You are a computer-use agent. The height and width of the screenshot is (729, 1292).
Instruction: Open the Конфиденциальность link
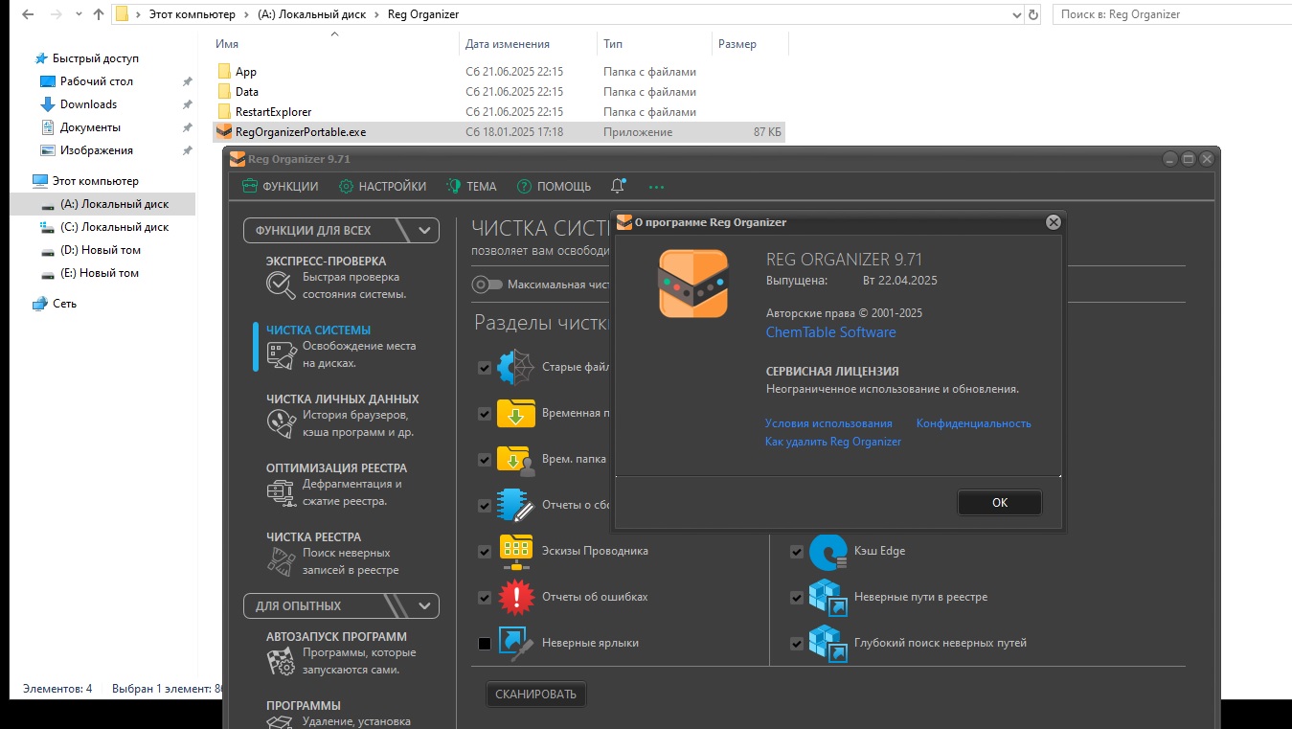point(974,423)
